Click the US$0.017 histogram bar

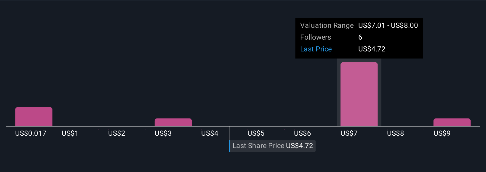coord(34,117)
